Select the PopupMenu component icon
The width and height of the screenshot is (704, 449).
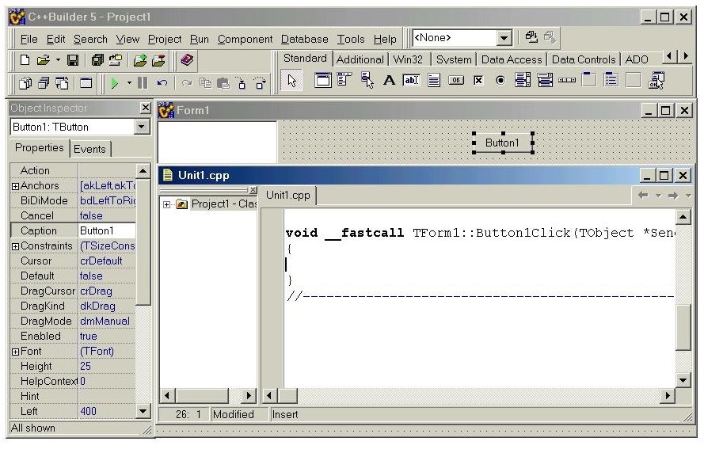[x=367, y=80]
